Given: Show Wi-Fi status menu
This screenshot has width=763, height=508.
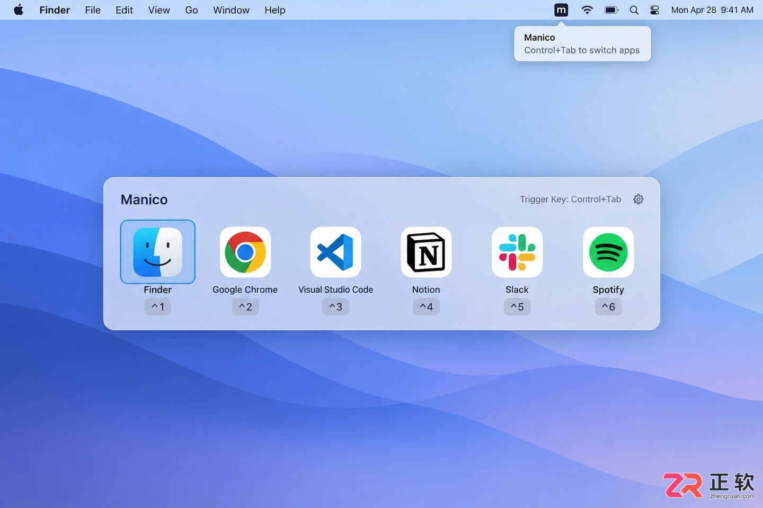Looking at the screenshot, I should (x=587, y=10).
